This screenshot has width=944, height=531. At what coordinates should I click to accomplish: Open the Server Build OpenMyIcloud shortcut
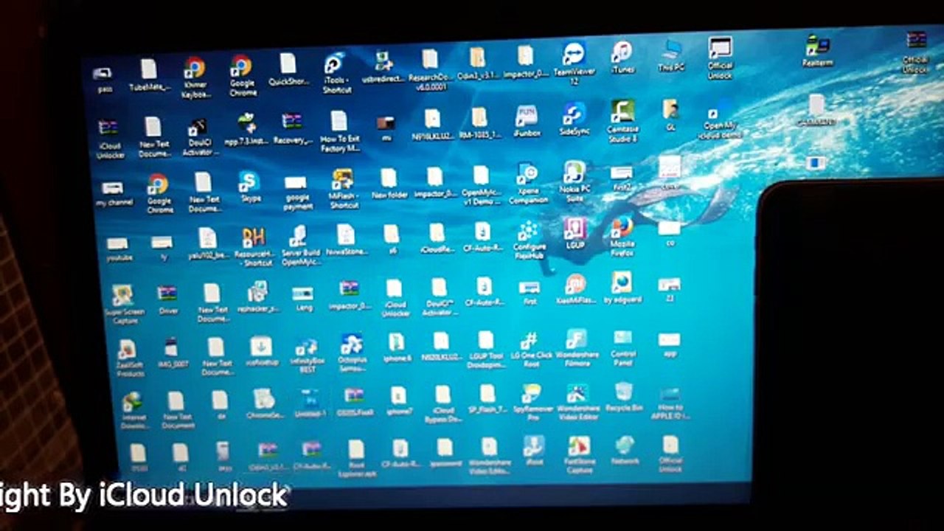(300, 246)
